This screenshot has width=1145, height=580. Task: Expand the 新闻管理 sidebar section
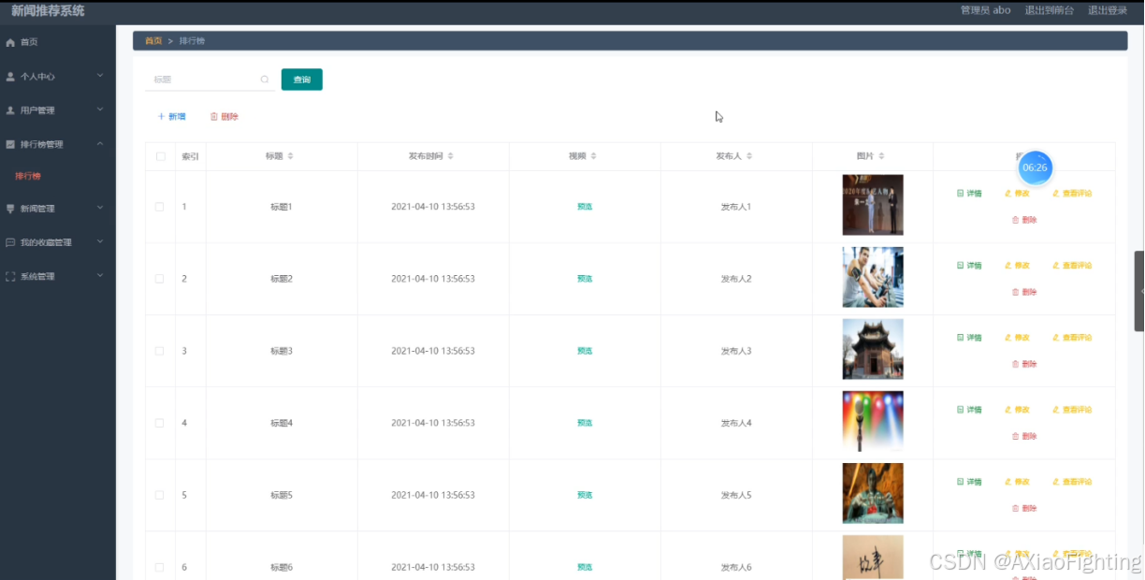click(x=58, y=209)
